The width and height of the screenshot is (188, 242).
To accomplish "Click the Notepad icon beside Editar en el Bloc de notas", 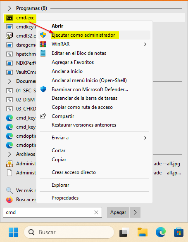I will (43, 53).
